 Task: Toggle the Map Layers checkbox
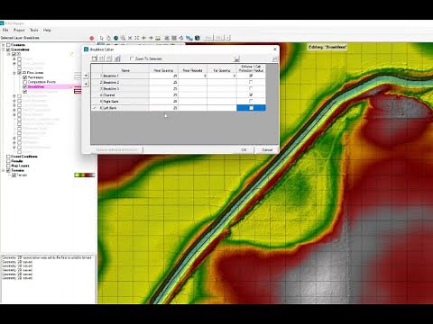click(8, 166)
